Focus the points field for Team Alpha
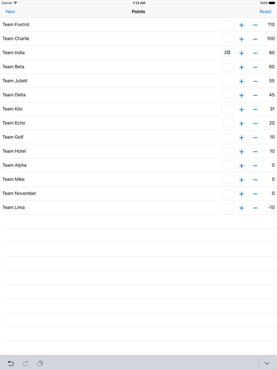277x370 pixels. (x=228, y=165)
